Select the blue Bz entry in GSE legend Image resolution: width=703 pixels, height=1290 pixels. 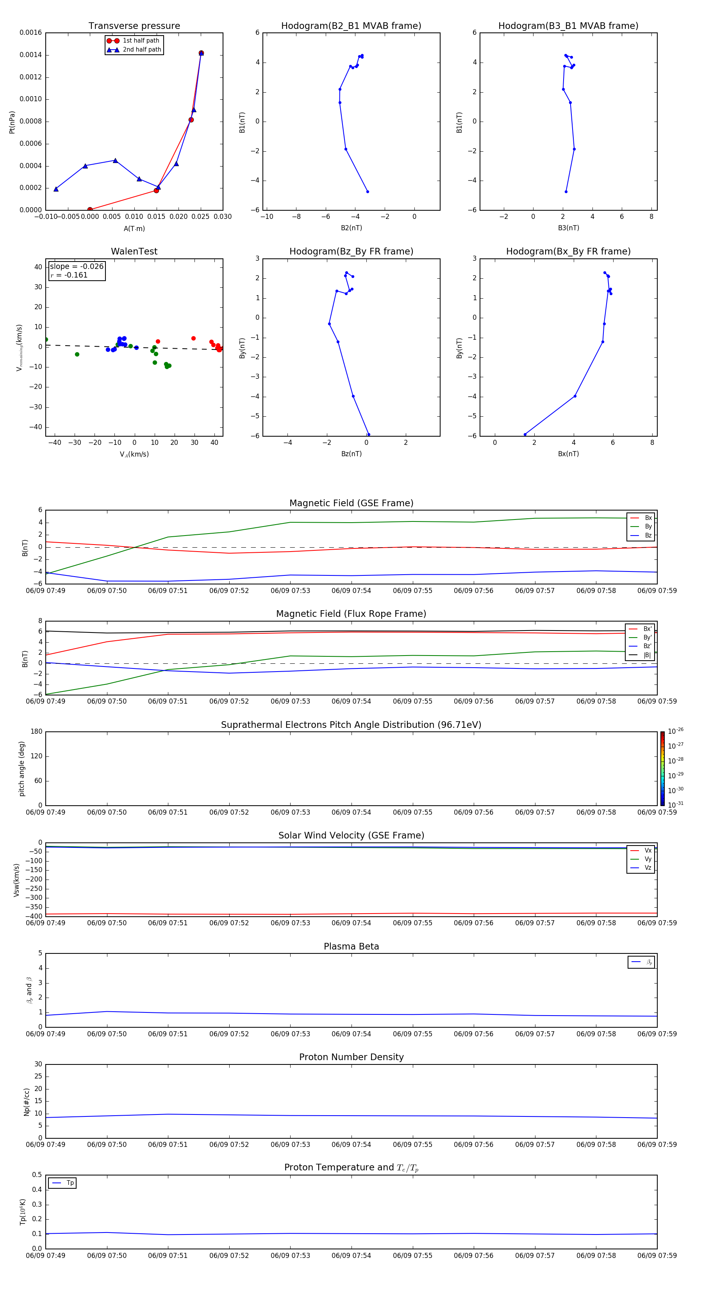click(641, 535)
